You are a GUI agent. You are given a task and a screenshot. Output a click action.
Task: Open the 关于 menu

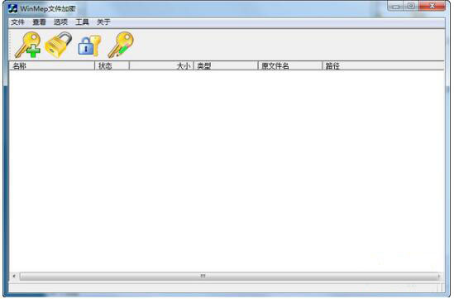[103, 22]
